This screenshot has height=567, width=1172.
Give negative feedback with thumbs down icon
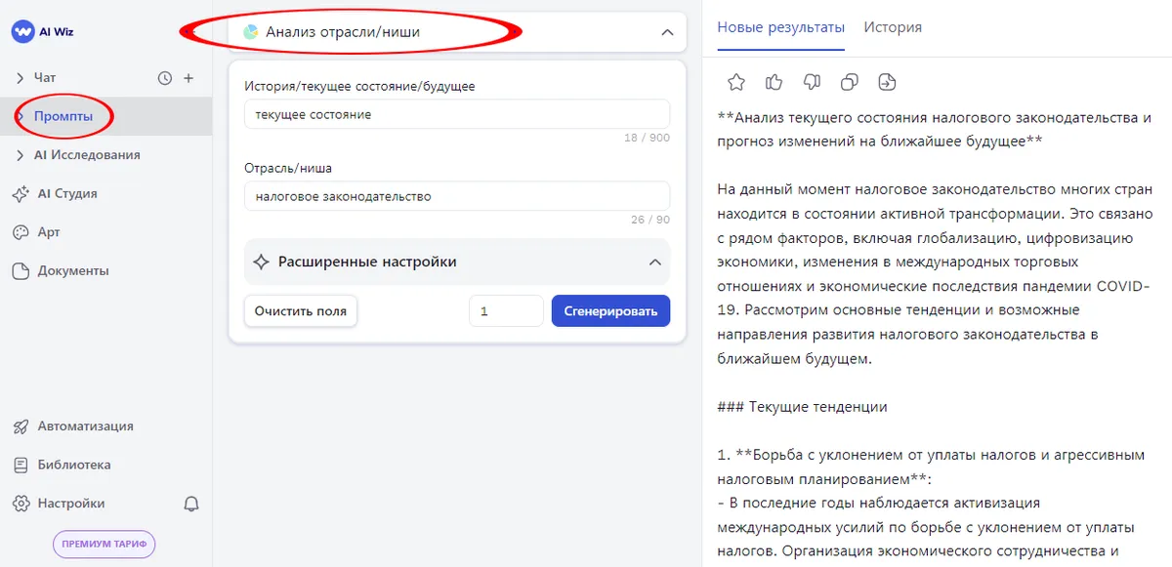coord(812,82)
